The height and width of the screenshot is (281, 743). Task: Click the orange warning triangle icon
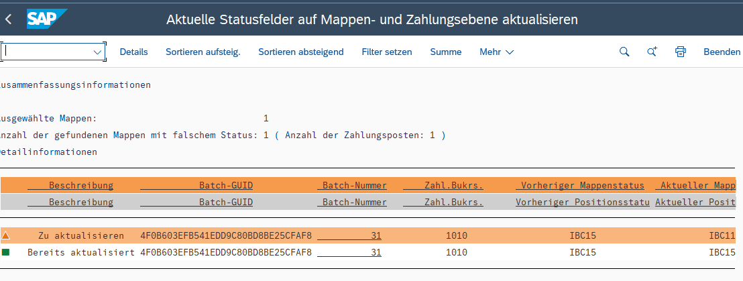click(6, 235)
